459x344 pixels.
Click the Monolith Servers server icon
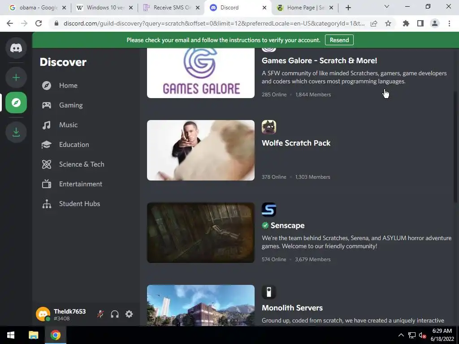tap(269, 292)
